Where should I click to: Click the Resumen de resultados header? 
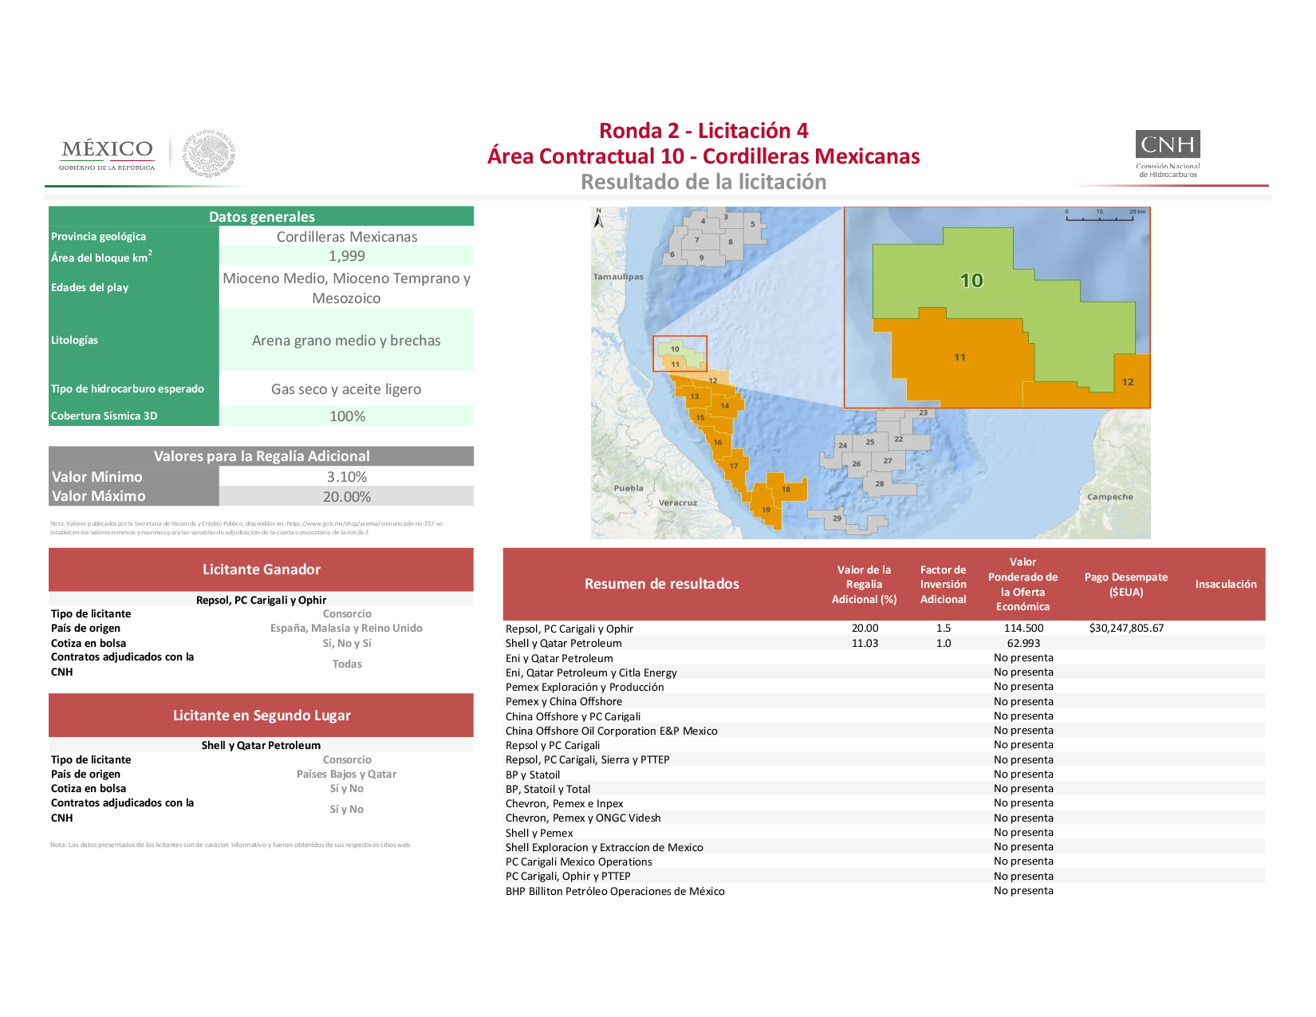pos(662,584)
